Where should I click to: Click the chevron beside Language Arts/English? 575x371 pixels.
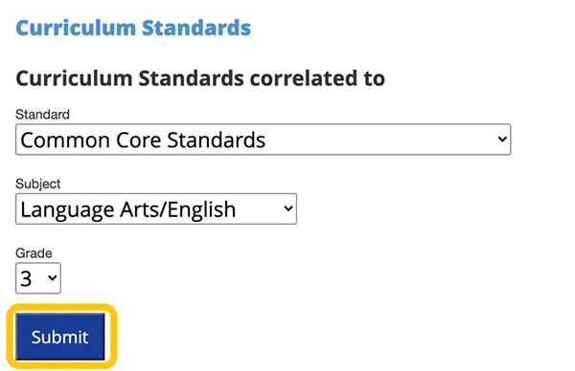coord(288,208)
